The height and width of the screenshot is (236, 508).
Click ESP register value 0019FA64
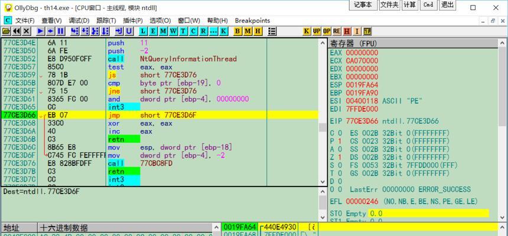[x=362, y=85]
